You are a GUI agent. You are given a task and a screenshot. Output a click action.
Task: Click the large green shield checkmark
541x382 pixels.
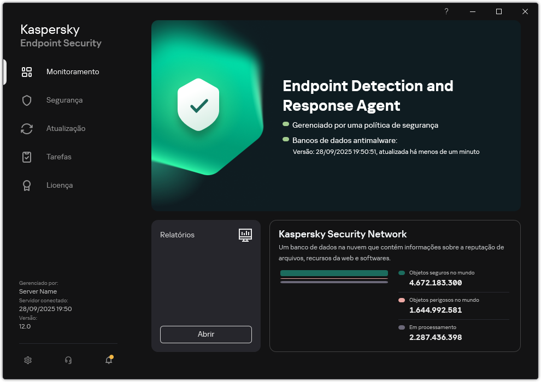pos(198,104)
